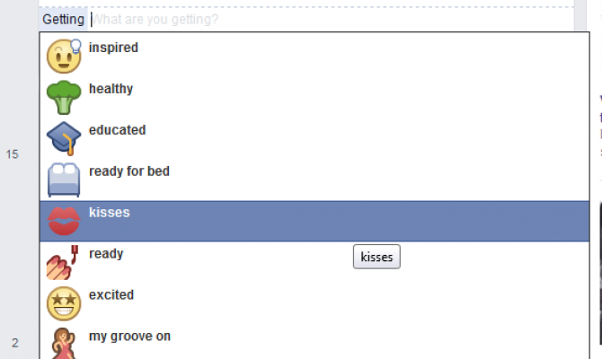
Task: Click the star-eyed excited emoji icon
Action: pos(64,303)
